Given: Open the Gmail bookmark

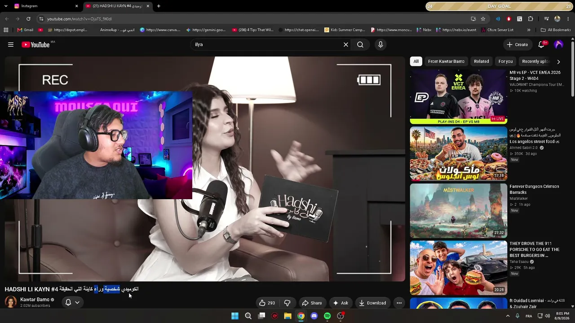Looking at the screenshot, I should pyautogui.click(x=25, y=30).
